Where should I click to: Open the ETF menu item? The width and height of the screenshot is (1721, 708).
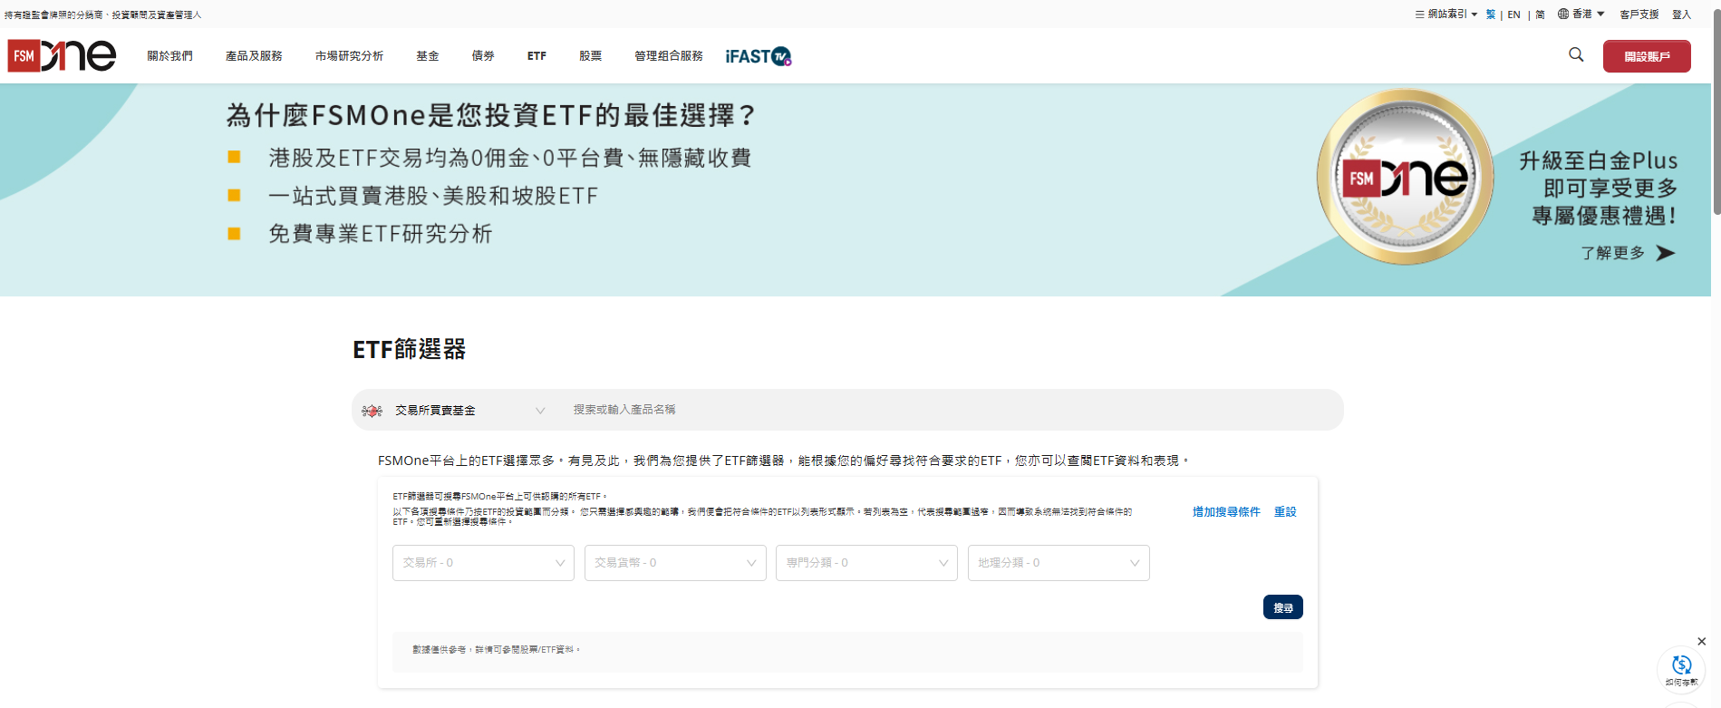[537, 56]
